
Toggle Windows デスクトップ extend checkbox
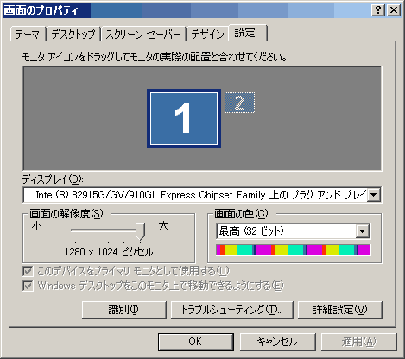click(28, 286)
